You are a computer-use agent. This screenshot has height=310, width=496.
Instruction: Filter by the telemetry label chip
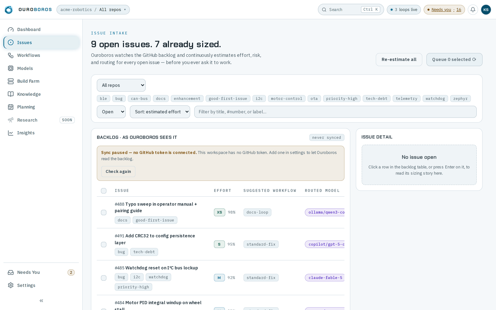[x=406, y=99]
